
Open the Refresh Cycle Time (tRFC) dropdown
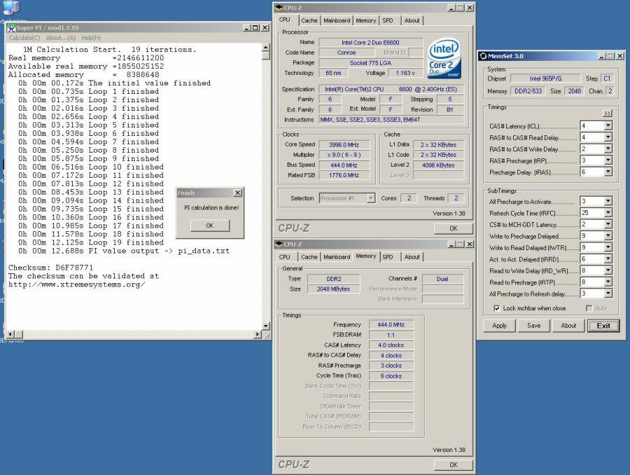click(608, 213)
